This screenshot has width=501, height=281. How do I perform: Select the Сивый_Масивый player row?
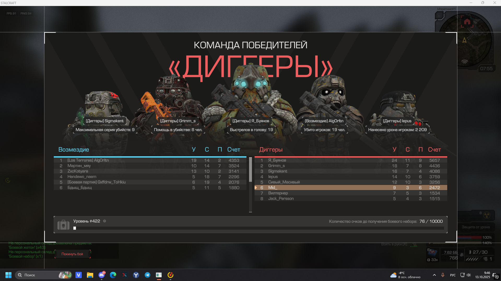click(x=351, y=182)
